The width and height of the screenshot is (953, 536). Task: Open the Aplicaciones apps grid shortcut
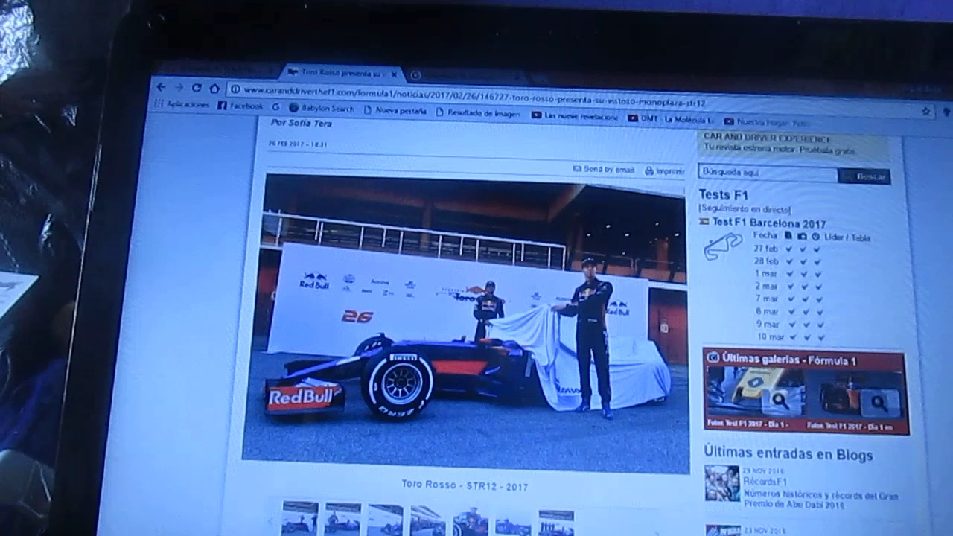[182, 105]
